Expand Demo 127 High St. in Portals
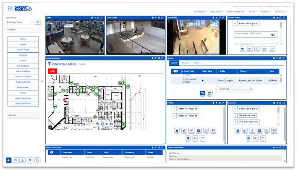 (174, 116)
